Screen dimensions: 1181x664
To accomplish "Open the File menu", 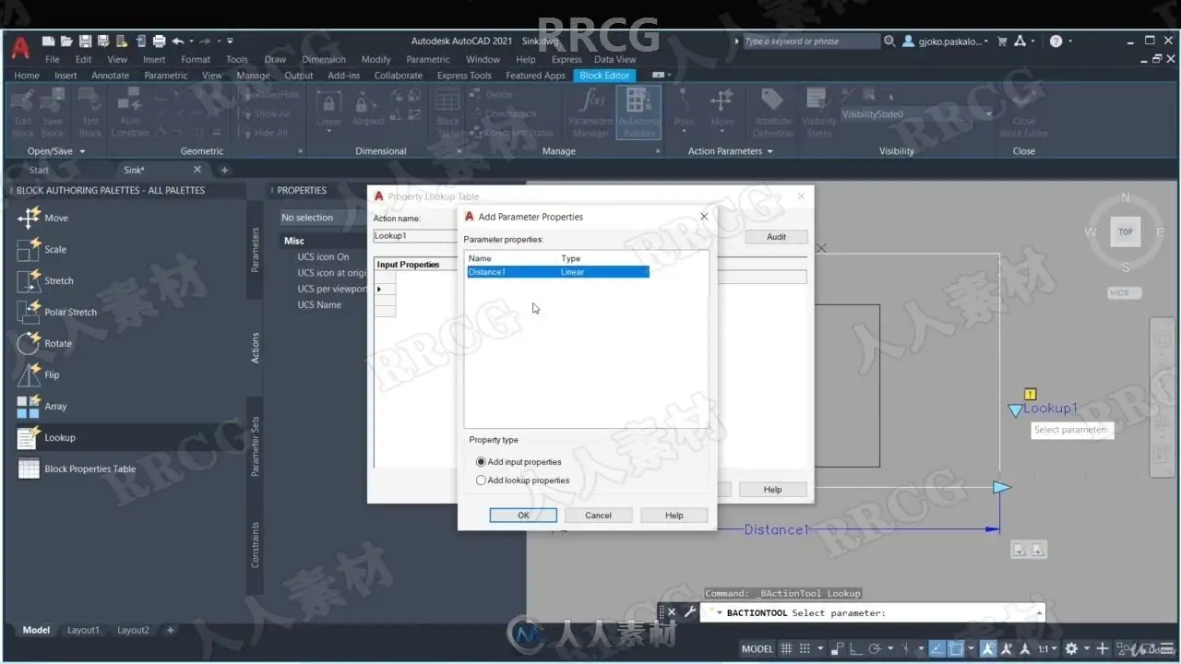I will pos(53,59).
